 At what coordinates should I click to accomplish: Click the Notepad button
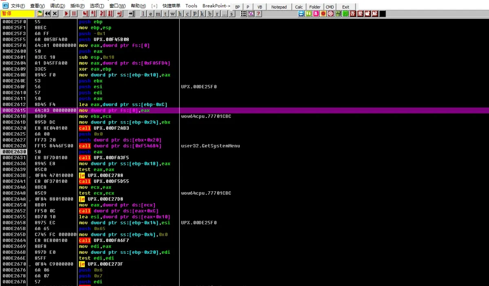279,7
